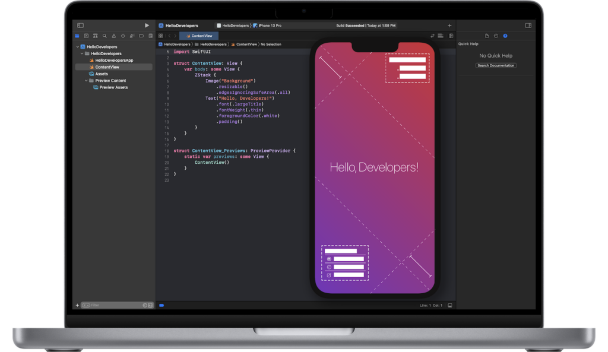Open the Find navigator with the magnifier icon

point(104,36)
